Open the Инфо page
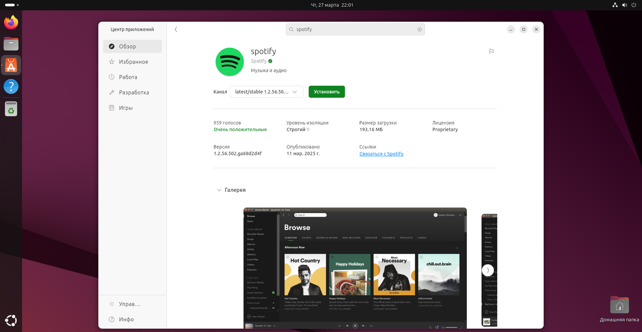Screen dimensions: 642x332 coord(132,320)
